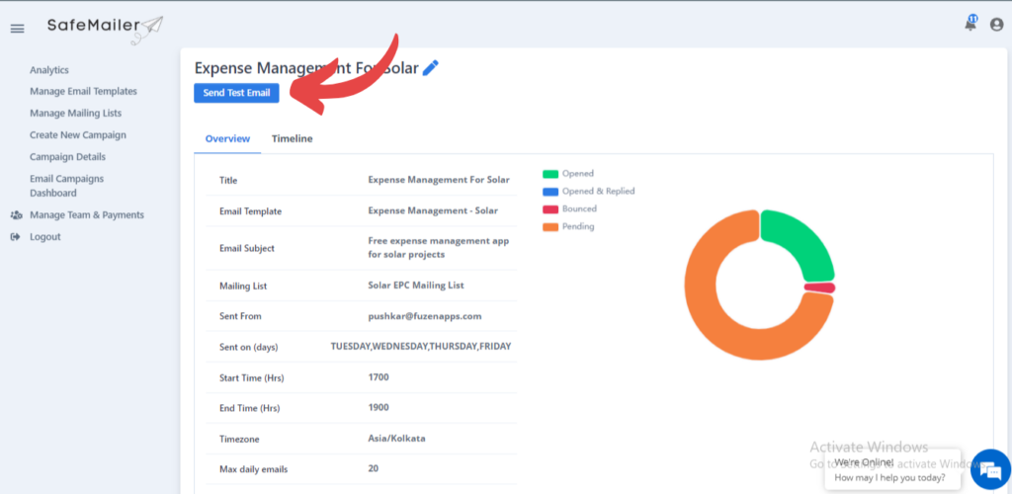Open Analytics in the sidebar
Screen dimensions: 1012x494
pyautogui.click(x=49, y=69)
